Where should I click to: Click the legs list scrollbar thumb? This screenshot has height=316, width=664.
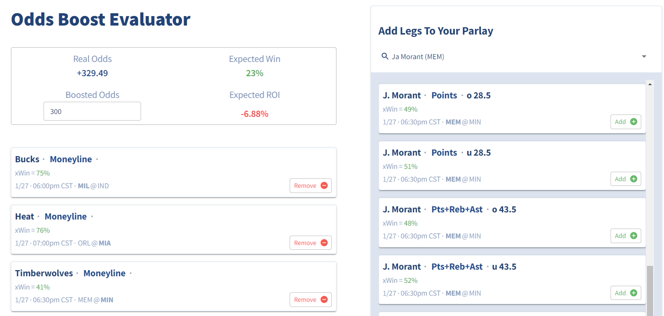(x=650, y=290)
